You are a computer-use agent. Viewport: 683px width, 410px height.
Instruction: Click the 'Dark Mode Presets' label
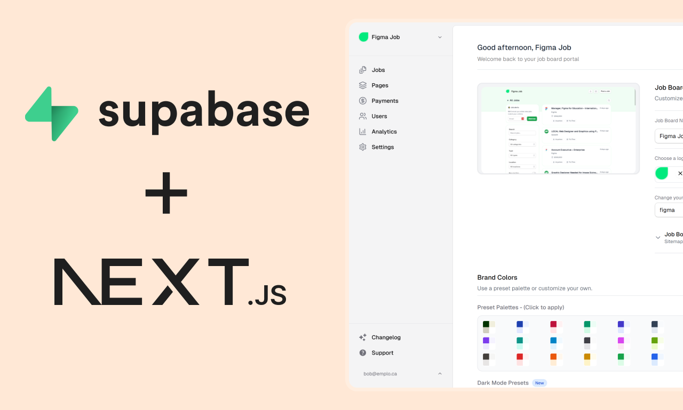click(x=503, y=383)
